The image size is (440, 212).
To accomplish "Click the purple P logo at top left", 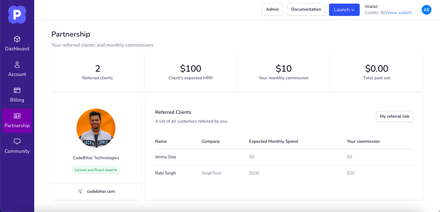I will tap(17, 14).
